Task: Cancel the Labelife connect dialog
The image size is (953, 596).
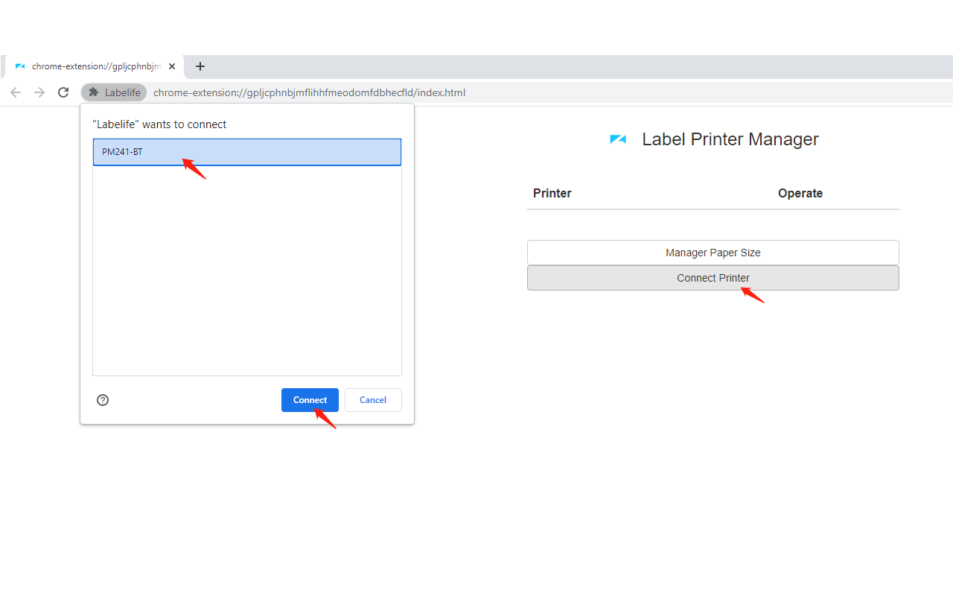Action: point(373,400)
